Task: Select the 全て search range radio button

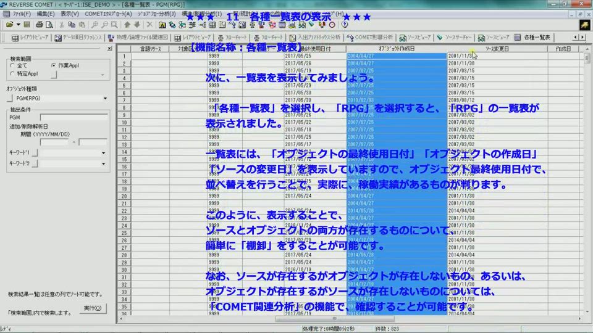Action: pos(13,65)
